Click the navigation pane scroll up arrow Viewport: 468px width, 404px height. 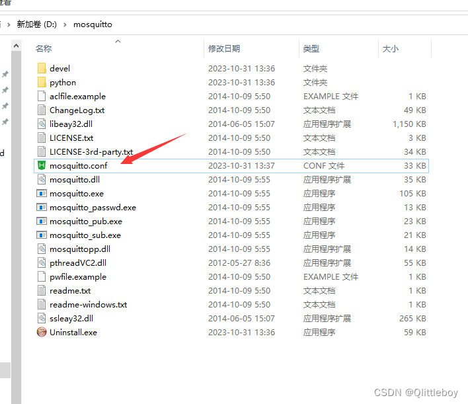pyautogui.click(x=16, y=46)
